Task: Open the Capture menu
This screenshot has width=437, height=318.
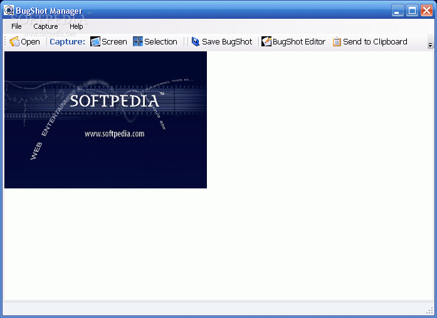Action: click(x=46, y=26)
